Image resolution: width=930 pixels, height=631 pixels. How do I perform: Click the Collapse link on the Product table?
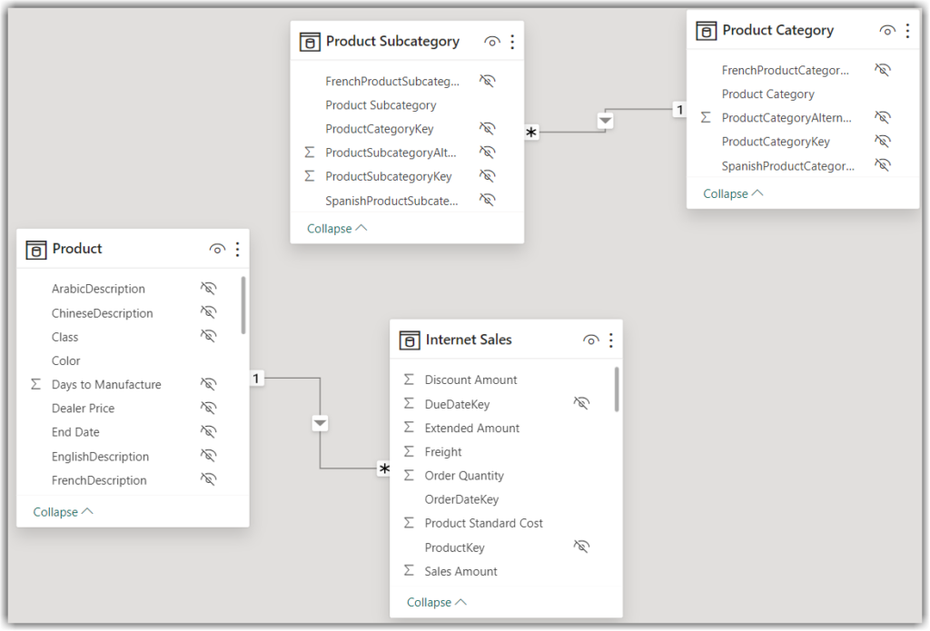(x=57, y=511)
